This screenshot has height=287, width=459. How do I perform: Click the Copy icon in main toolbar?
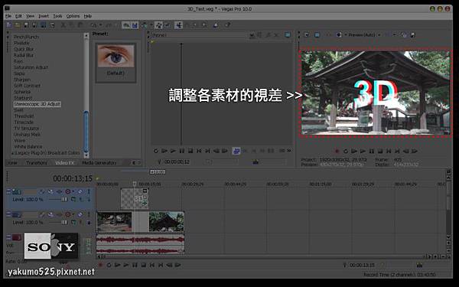pyautogui.click(x=72, y=25)
